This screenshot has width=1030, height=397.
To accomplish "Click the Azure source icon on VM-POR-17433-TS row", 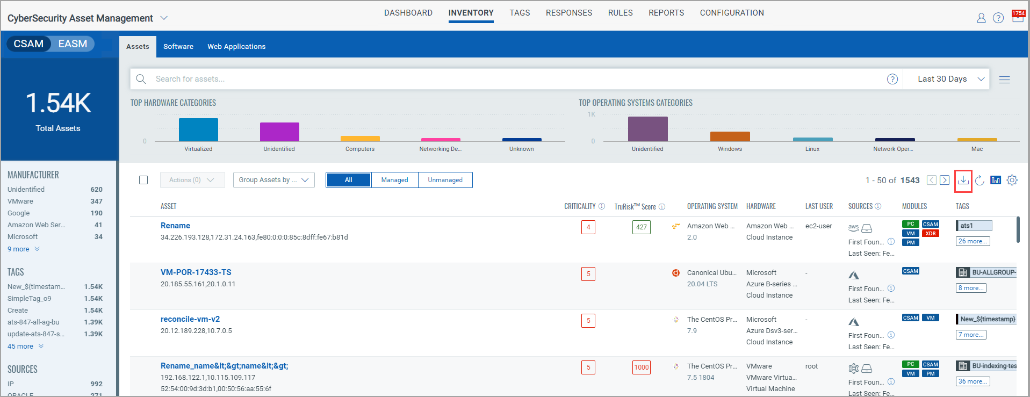I will 854,276.
